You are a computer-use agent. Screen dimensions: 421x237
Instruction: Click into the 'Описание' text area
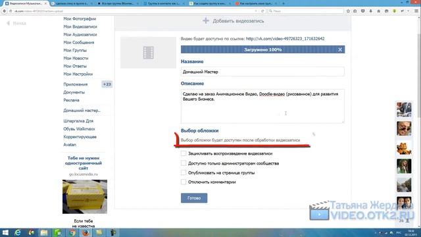pyautogui.click(x=262, y=107)
